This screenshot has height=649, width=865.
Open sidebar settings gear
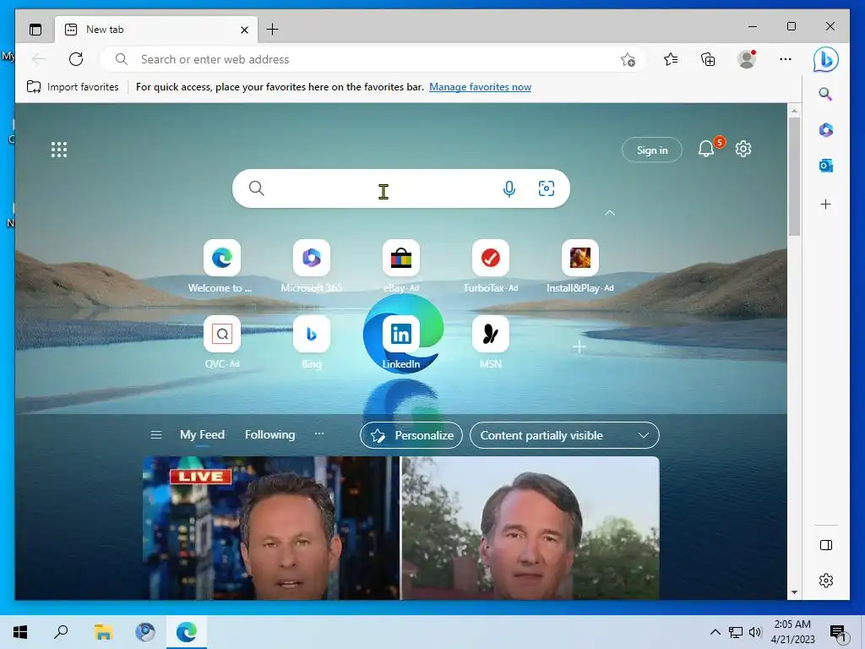(826, 581)
